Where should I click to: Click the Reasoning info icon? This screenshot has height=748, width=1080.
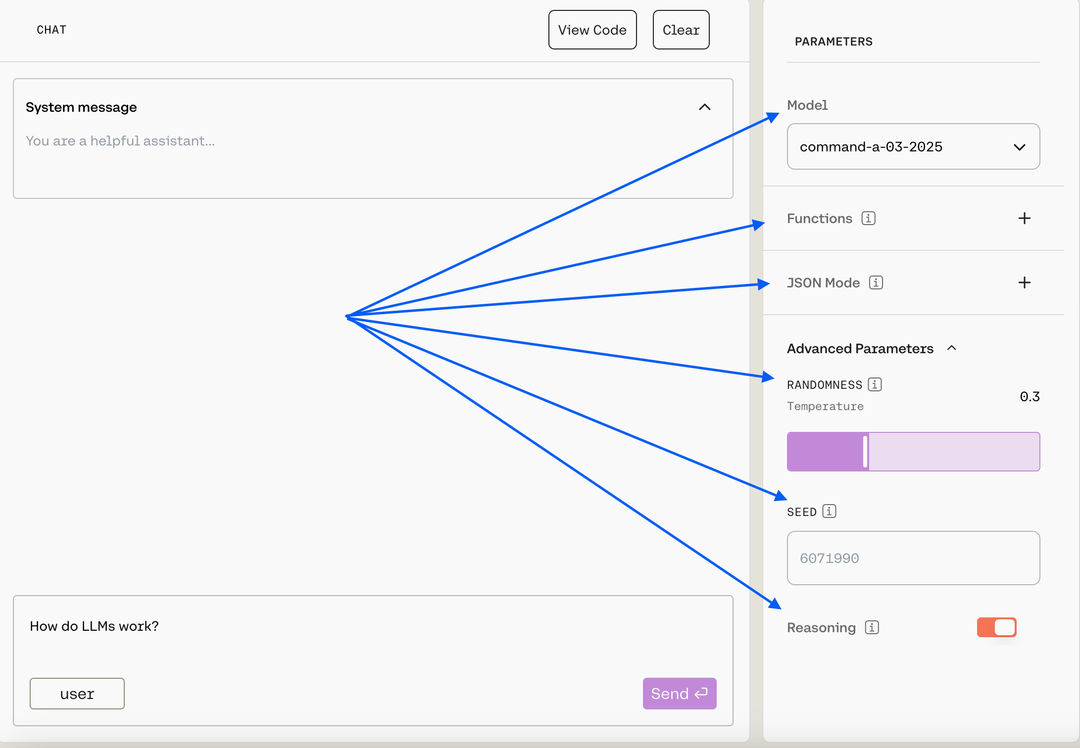tap(872, 627)
